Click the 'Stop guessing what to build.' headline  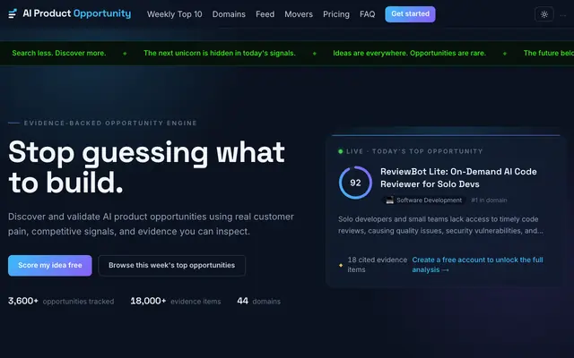146,167
